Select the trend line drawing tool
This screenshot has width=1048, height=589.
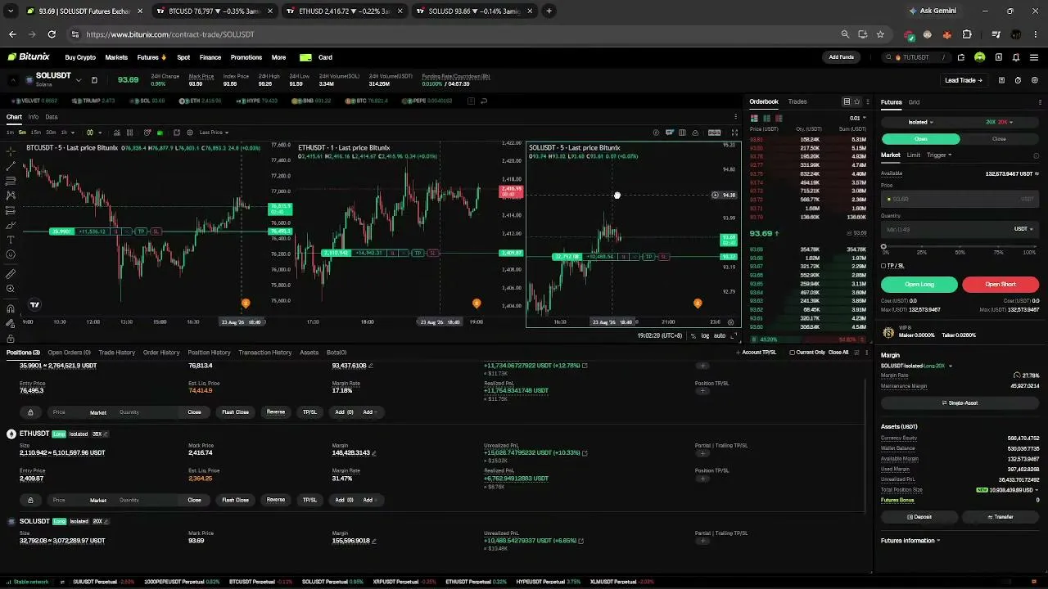(x=11, y=166)
